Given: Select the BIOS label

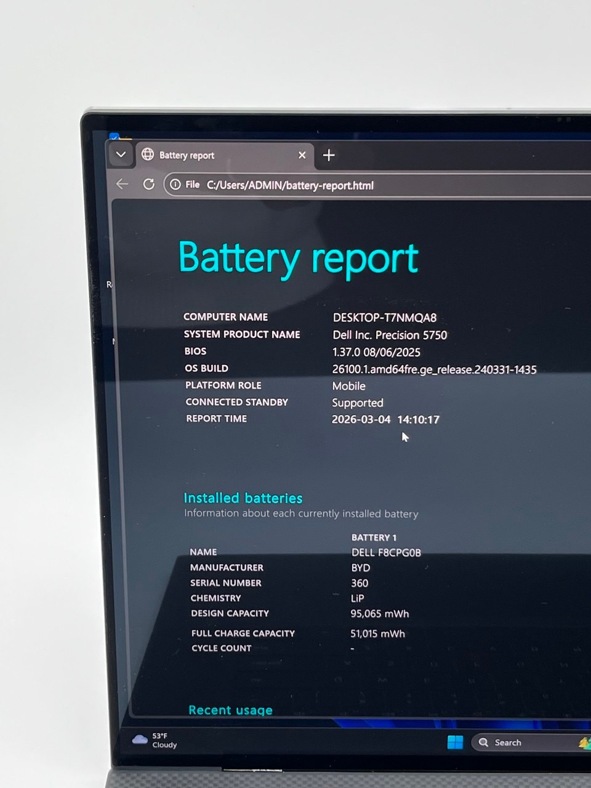Looking at the screenshot, I should [195, 351].
